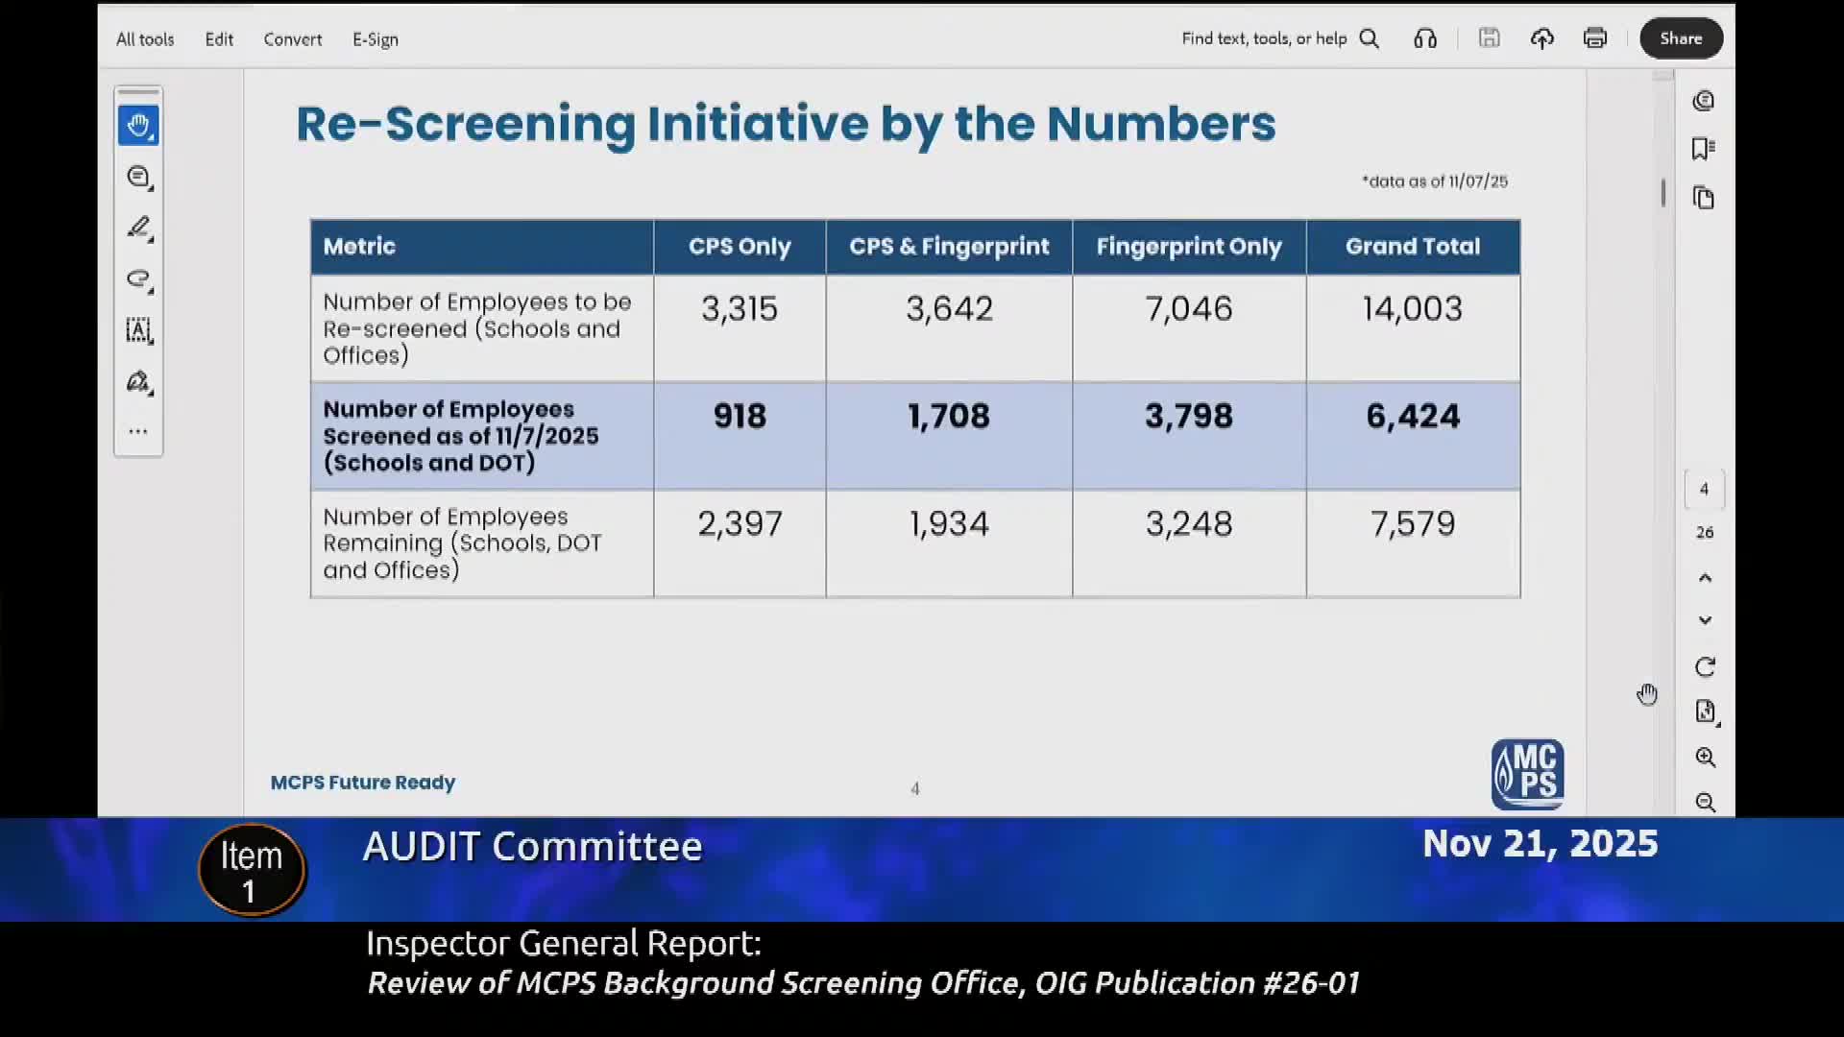Image resolution: width=1844 pixels, height=1037 pixels.
Task: Click the Share button
Action: 1681,38
